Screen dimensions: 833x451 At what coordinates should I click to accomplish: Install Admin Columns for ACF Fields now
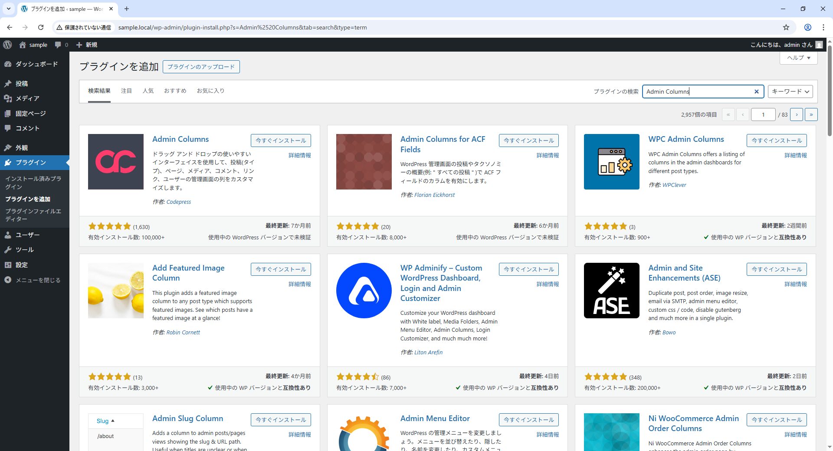tap(529, 141)
